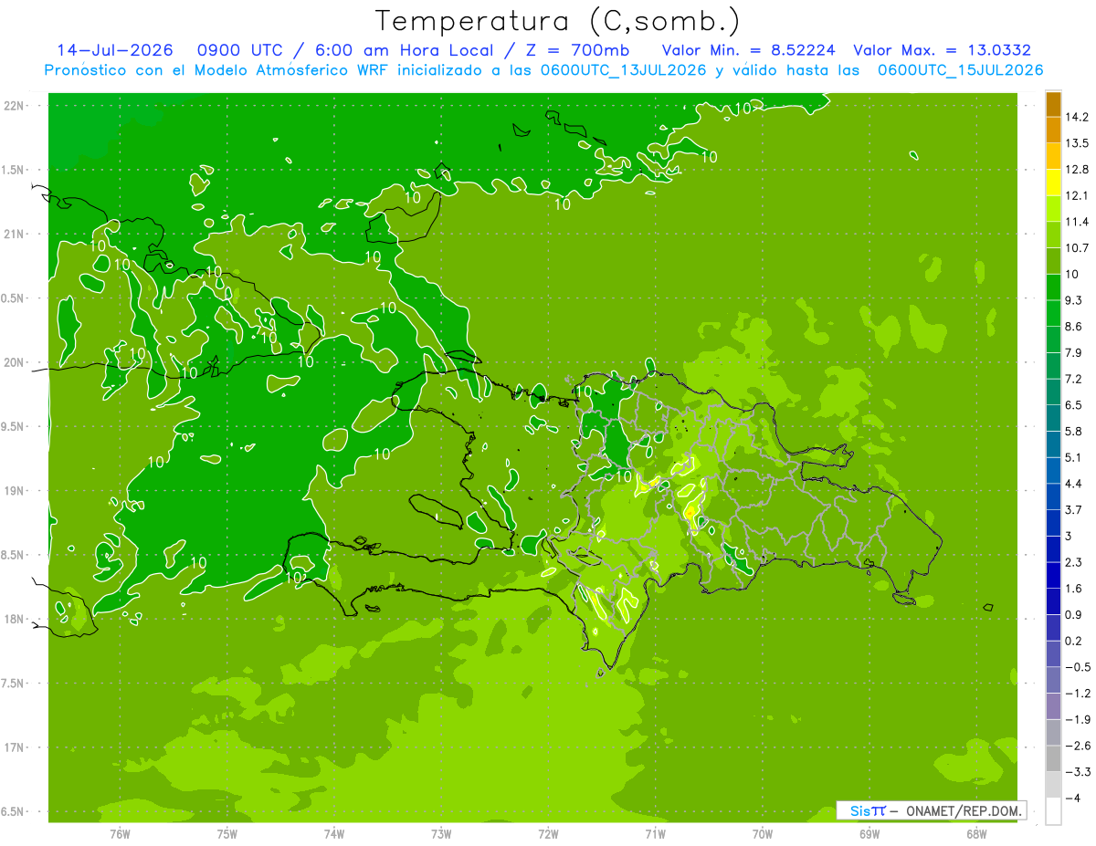Screen dimensions: 1096x846
Task: Click the '5.8' colorbar label
Action: pyautogui.click(x=1074, y=431)
